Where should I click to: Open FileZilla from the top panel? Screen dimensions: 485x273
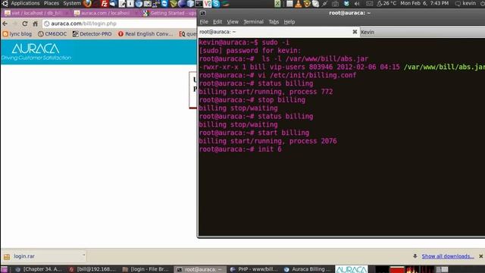pyautogui.click(x=105, y=3)
